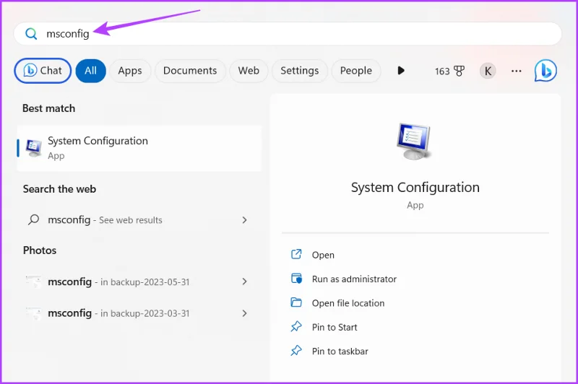The height and width of the screenshot is (384, 578).
Task: Open System Configuration best match result
Action: tap(139, 149)
